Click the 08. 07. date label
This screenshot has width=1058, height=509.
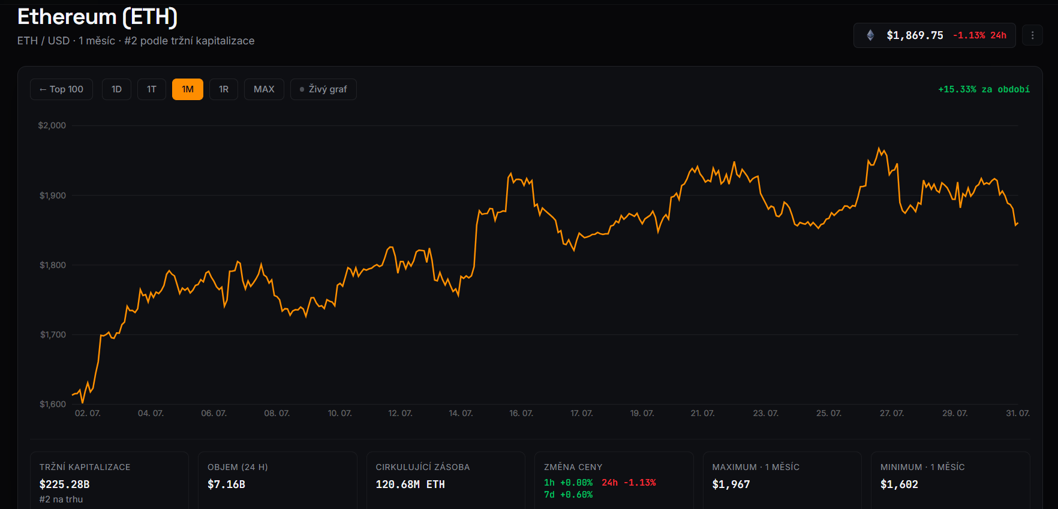(277, 413)
